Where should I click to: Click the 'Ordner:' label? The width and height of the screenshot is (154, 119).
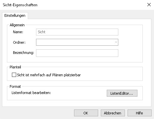point(19,42)
